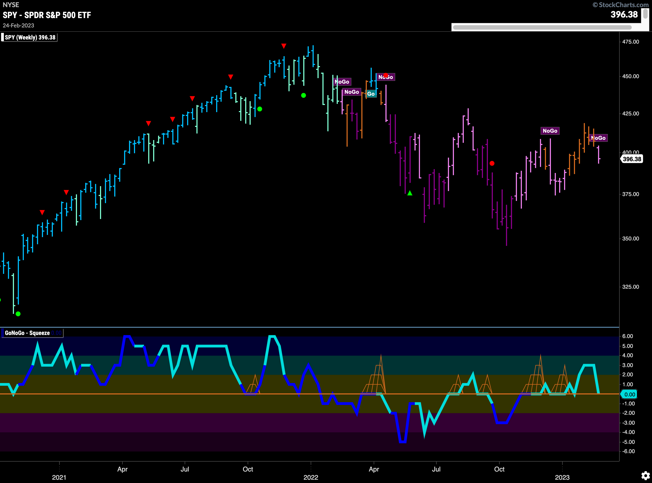Viewport: 652px width, 483px height.
Task: Click the 2021 year label on time axis
Action: pyautogui.click(x=59, y=478)
